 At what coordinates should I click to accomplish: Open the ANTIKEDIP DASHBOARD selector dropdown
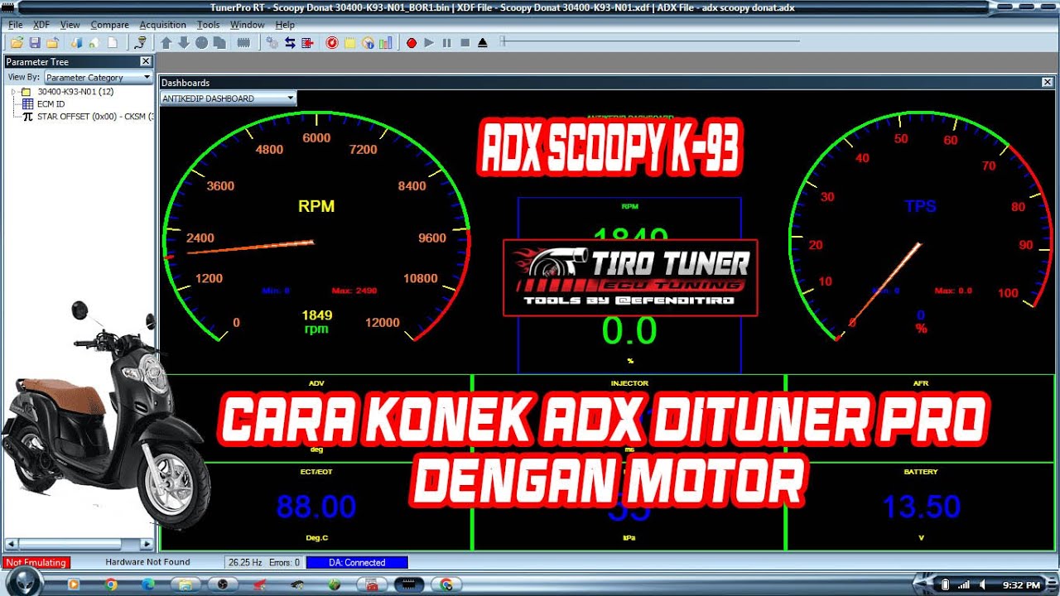[228, 98]
